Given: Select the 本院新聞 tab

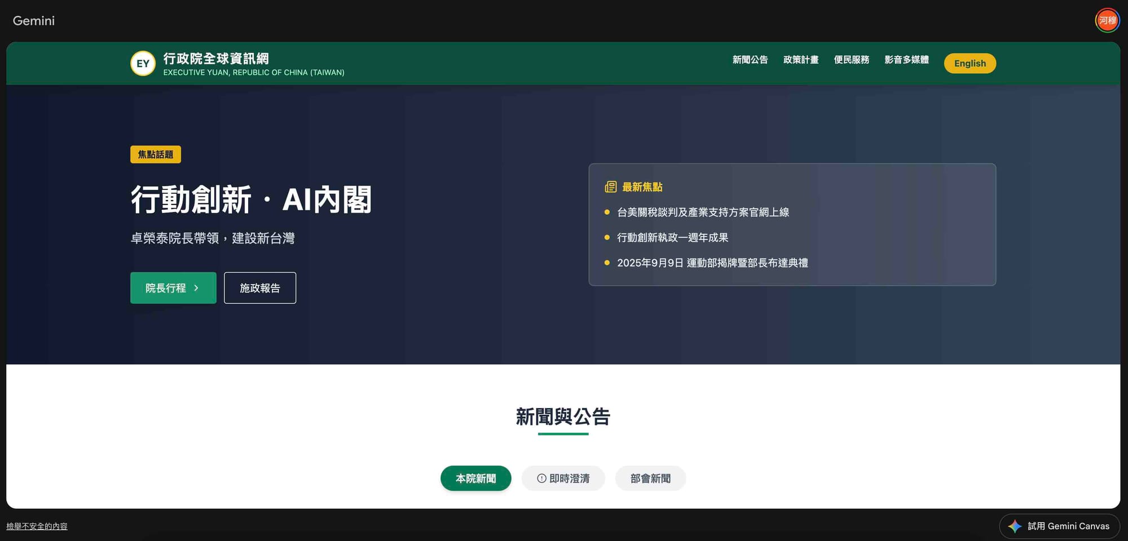Looking at the screenshot, I should click(x=475, y=478).
